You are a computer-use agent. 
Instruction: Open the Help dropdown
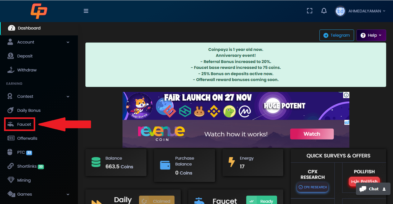pyautogui.click(x=371, y=35)
